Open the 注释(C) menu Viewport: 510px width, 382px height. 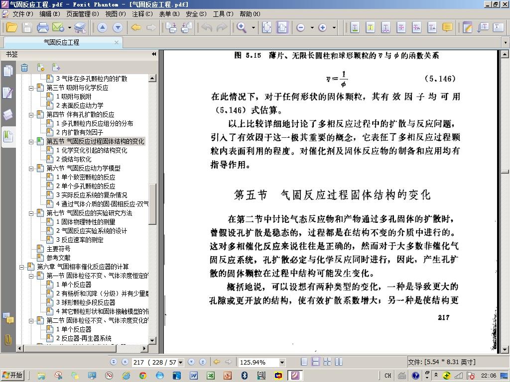pyautogui.click(x=142, y=14)
